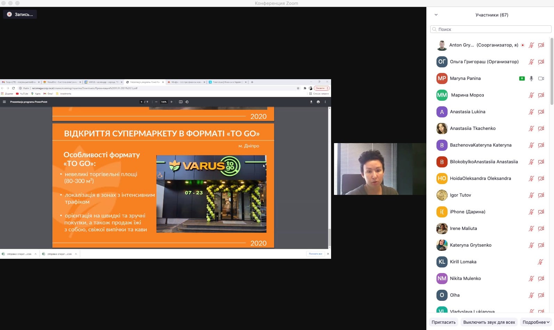Switch to the Gmail inbox browser tab
The height and width of the screenshot is (330, 554).
tap(21, 82)
